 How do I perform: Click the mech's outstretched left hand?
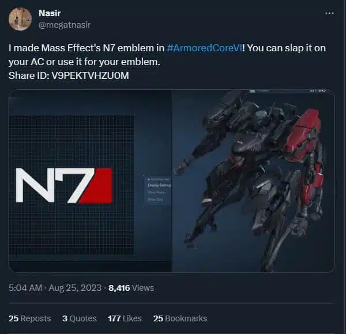click(x=182, y=167)
